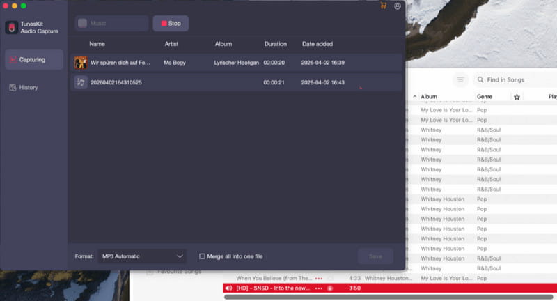Viewport: 557px width, 301px height.
Task: Click the album cell Lyrischer Hooligan
Action: 236,63
